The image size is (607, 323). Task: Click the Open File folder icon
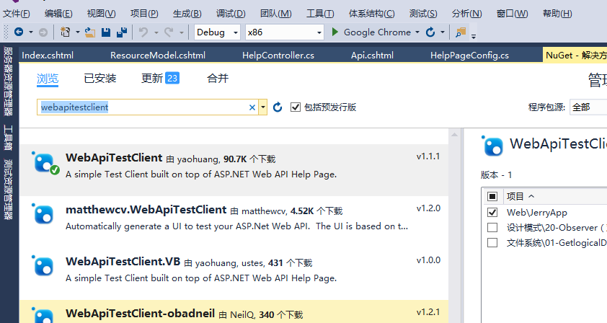[90, 32]
